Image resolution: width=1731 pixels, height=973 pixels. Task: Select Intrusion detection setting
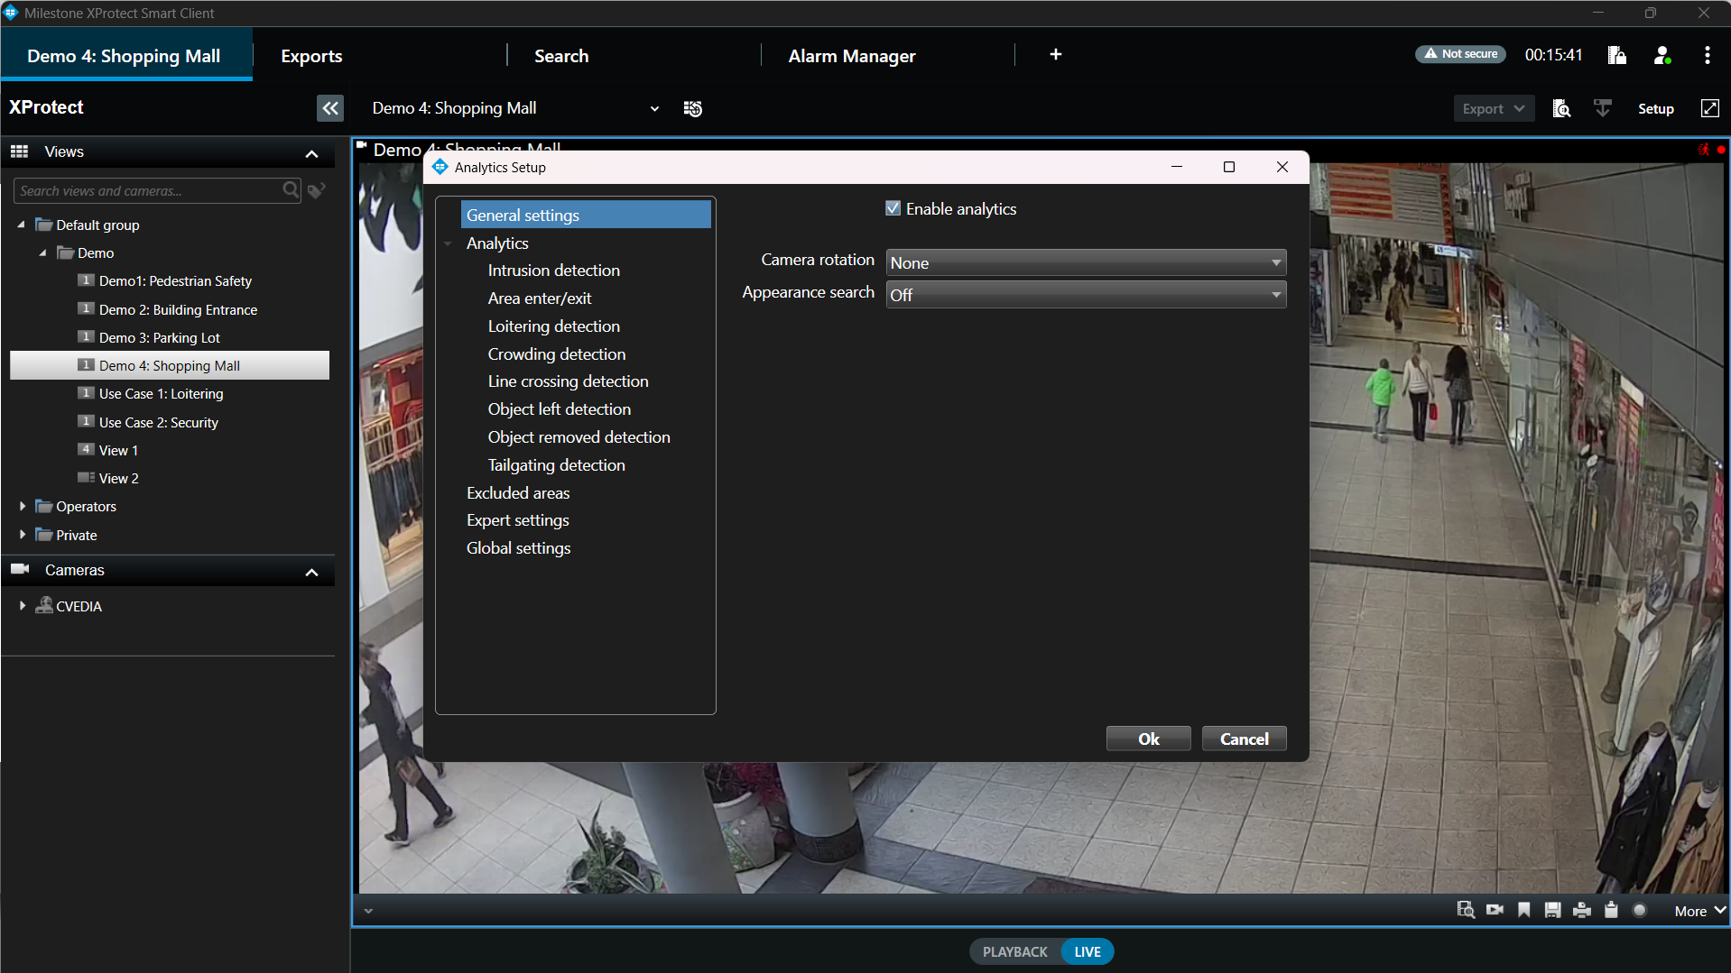tap(553, 271)
